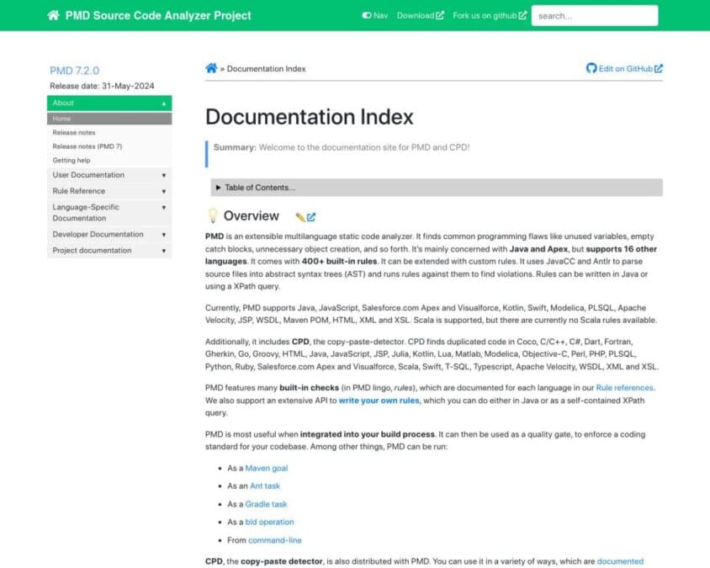Image resolution: width=710 pixels, height=568 pixels.
Task: Expand Language-Specific Documentation section
Action: 109,212
